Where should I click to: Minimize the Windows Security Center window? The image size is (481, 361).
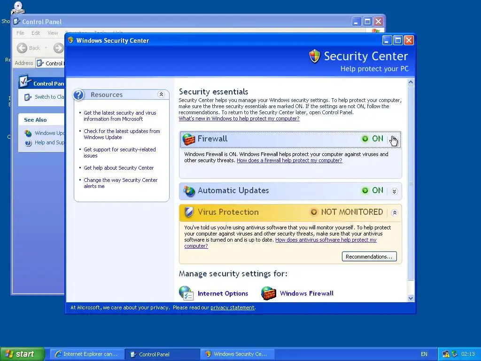(x=387, y=40)
